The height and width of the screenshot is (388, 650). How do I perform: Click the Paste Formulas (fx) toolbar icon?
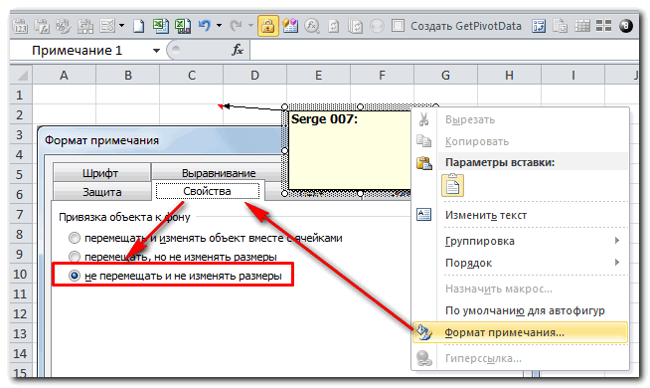[x=42, y=26]
